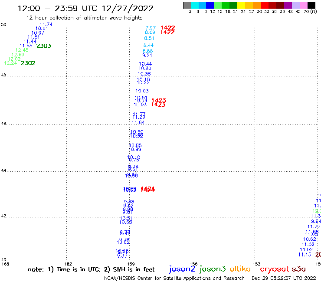321x282 pixels.
Task: Click the title date "12/27/2022"
Action: (x=128, y=9)
